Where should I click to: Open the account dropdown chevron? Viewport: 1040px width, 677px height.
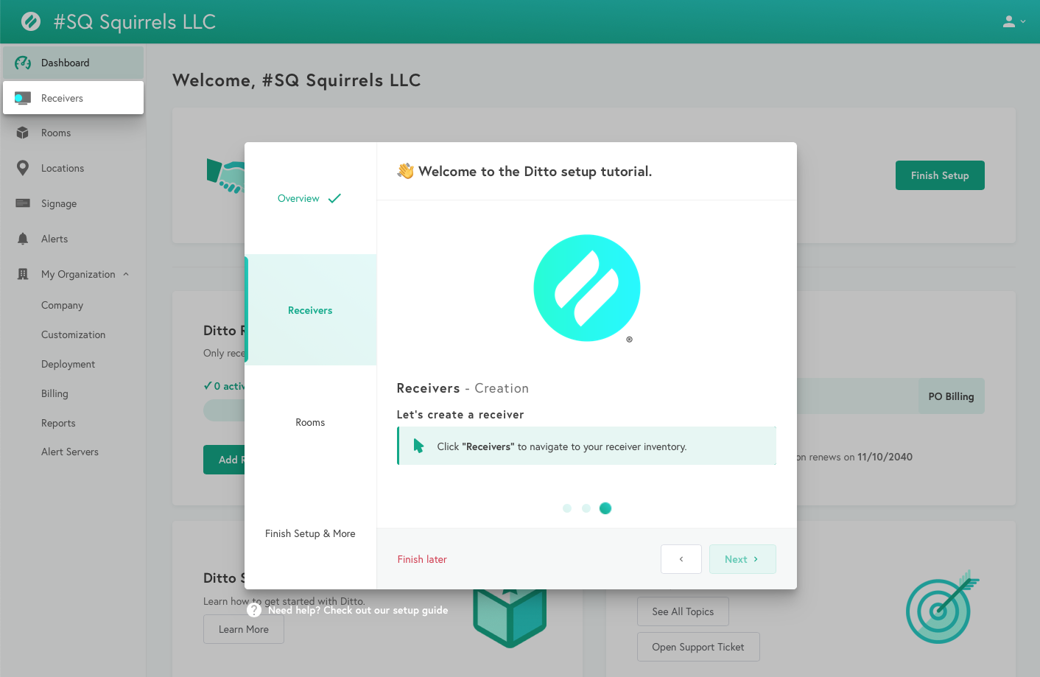point(1022,21)
